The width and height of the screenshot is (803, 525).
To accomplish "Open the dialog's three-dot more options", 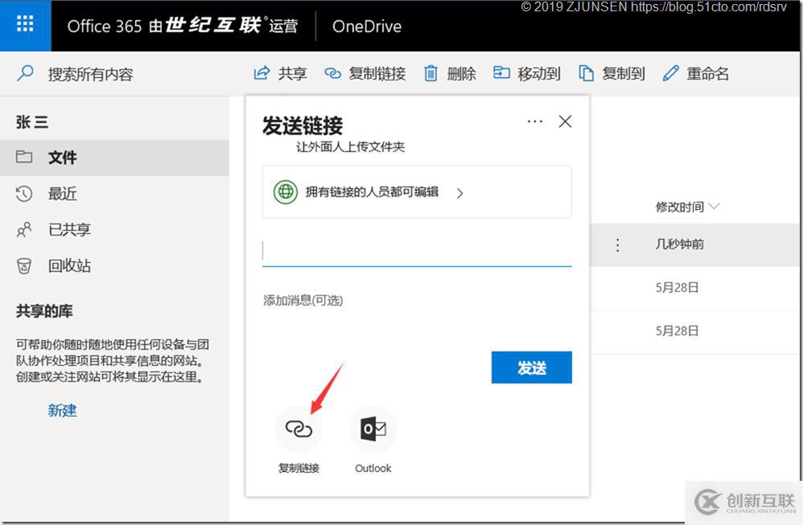I will (x=534, y=121).
